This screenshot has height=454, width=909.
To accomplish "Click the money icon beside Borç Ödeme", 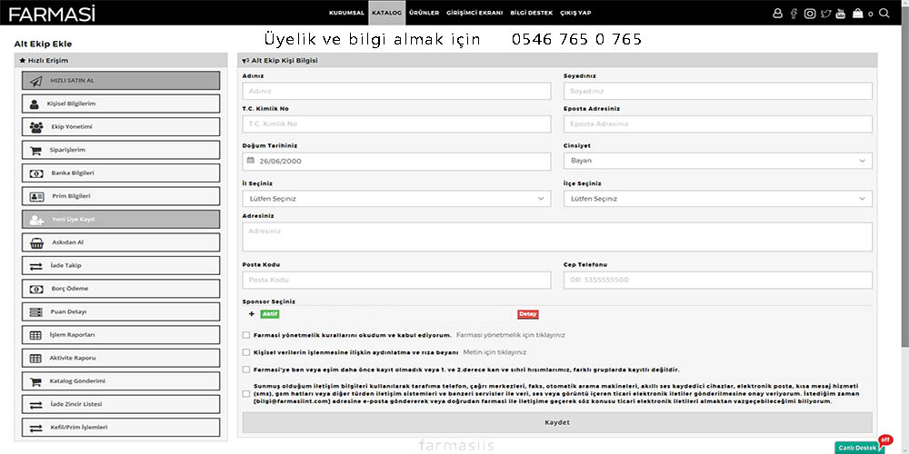I will 36,289.
